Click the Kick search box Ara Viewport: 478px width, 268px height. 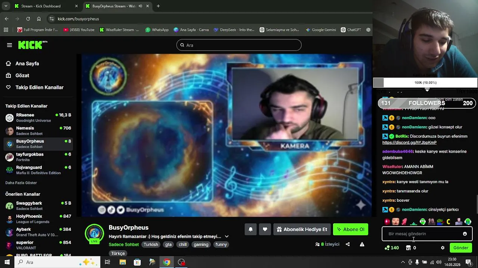tap(239, 45)
